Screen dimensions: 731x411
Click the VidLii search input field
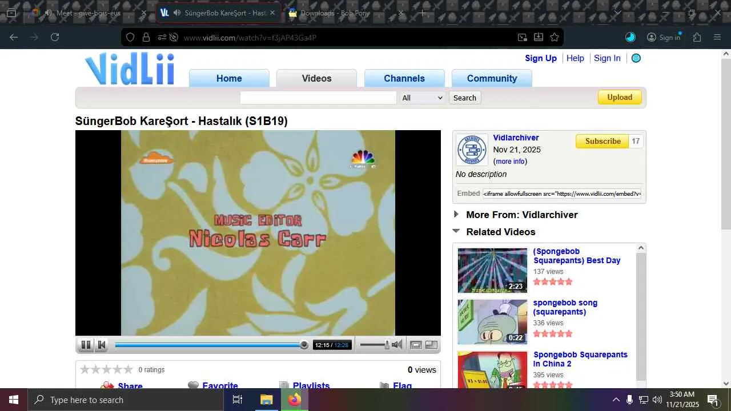[x=318, y=98]
